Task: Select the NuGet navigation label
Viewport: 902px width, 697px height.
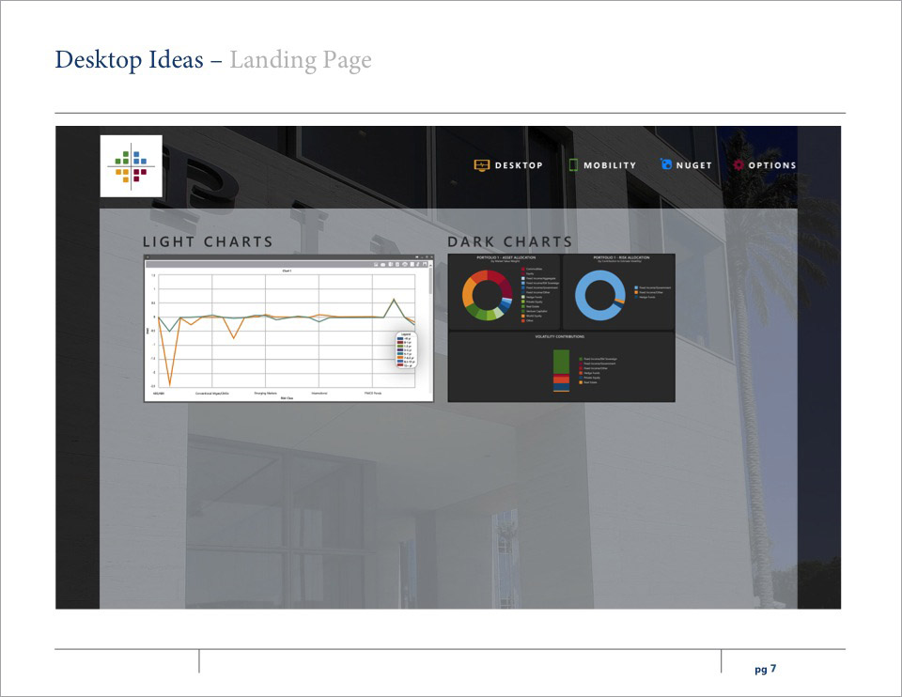Action: pyautogui.click(x=694, y=165)
